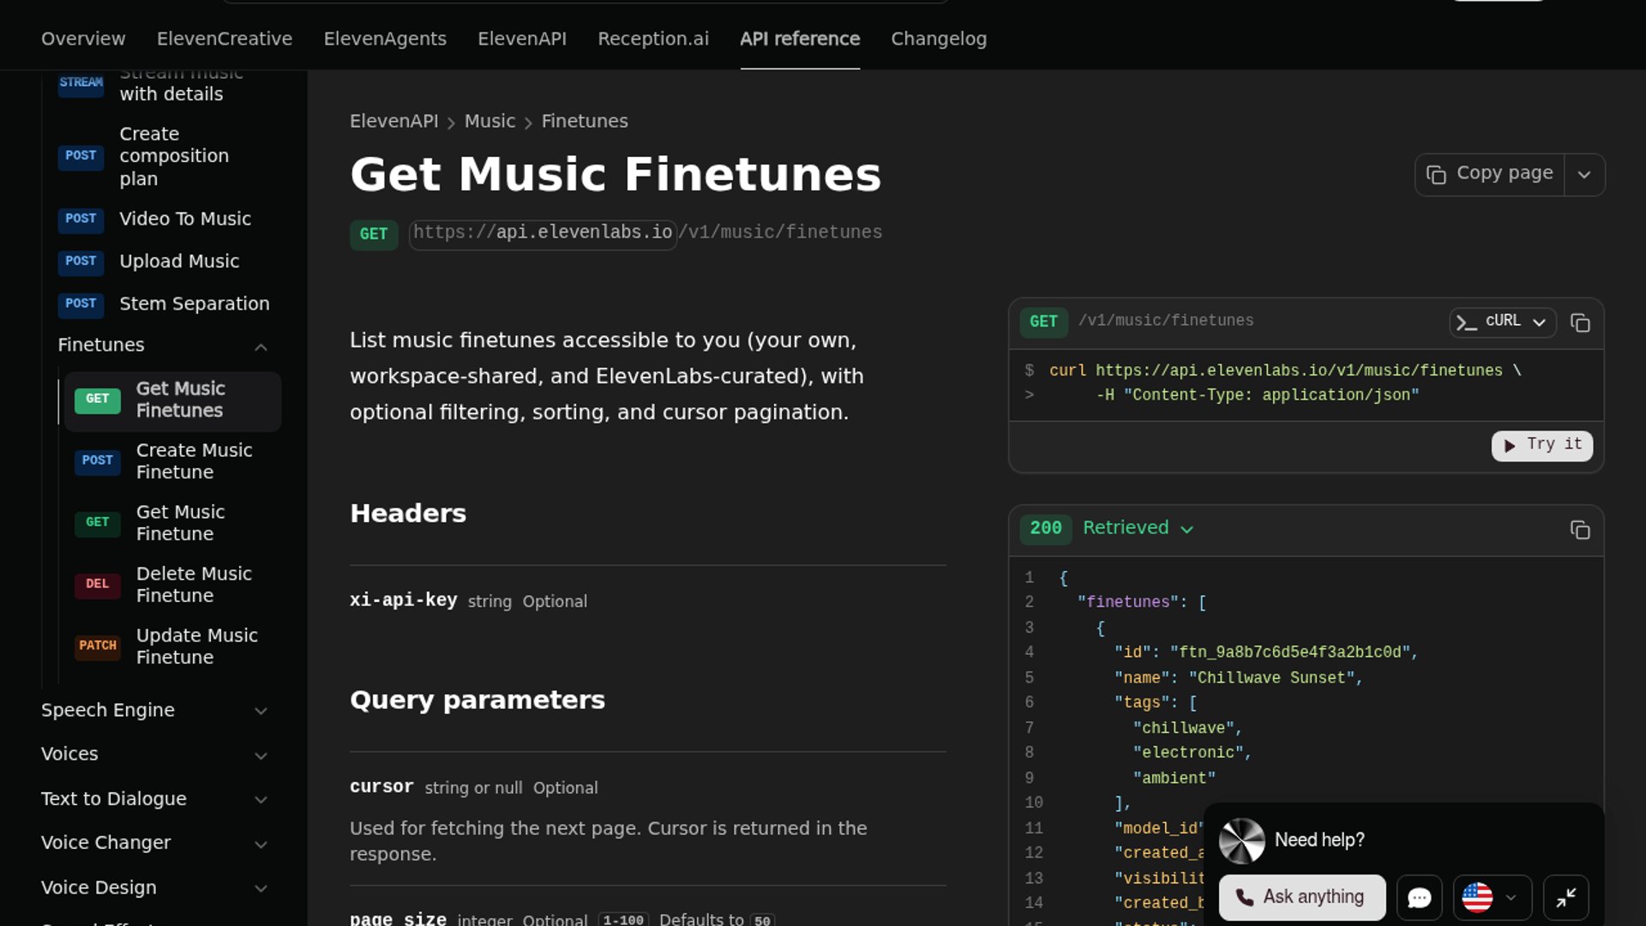The image size is (1646, 926).
Task: Open Get Music Finetune endpoint
Action: click(x=172, y=523)
